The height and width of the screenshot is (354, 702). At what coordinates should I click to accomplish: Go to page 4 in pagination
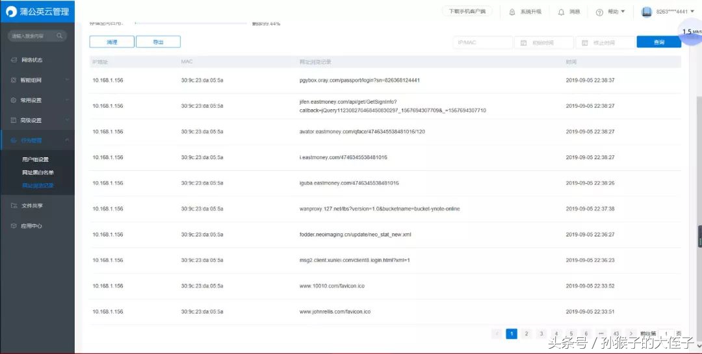[556, 334]
